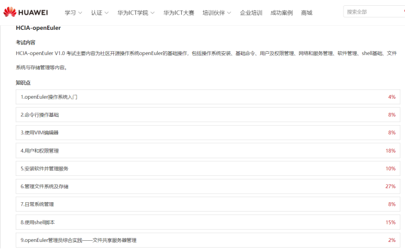This screenshot has width=405, height=249.
Task: Expand the chevron beside 学习
Action: pos(80,13)
